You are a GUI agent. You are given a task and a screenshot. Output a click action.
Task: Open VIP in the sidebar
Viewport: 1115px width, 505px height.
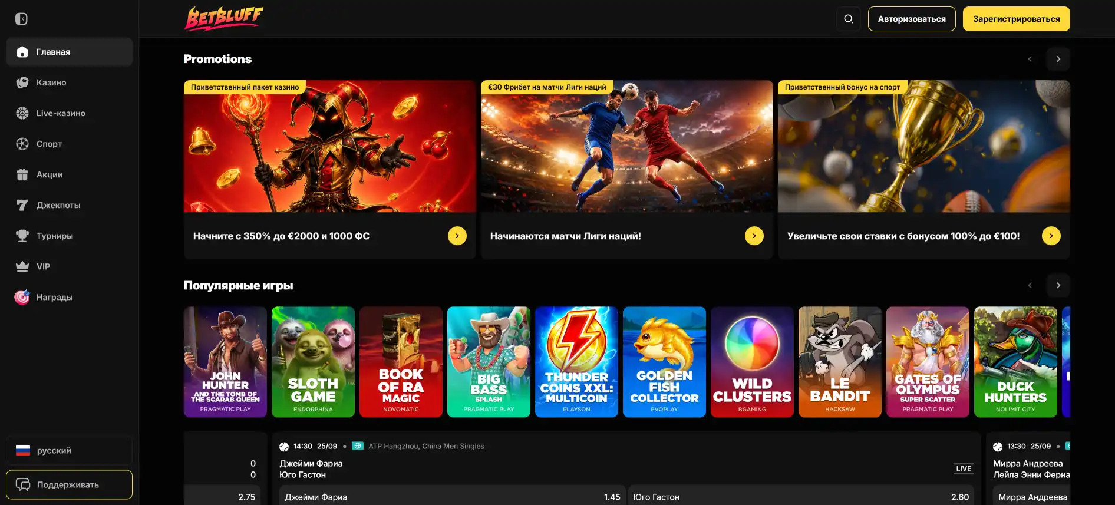(70, 266)
